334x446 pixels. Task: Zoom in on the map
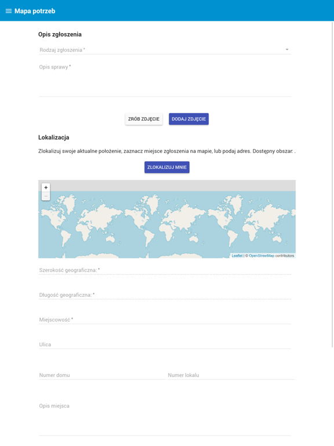[x=46, y=188]
